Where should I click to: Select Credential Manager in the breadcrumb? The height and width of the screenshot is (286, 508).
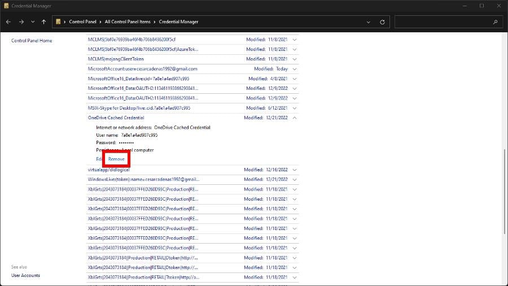pyautogui.click(x=178, y=21)
